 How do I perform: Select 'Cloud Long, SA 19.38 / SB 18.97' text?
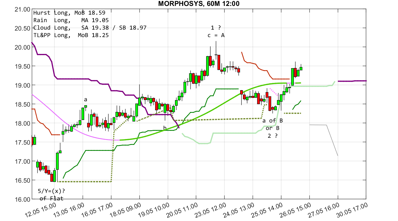tap(90, 28)
